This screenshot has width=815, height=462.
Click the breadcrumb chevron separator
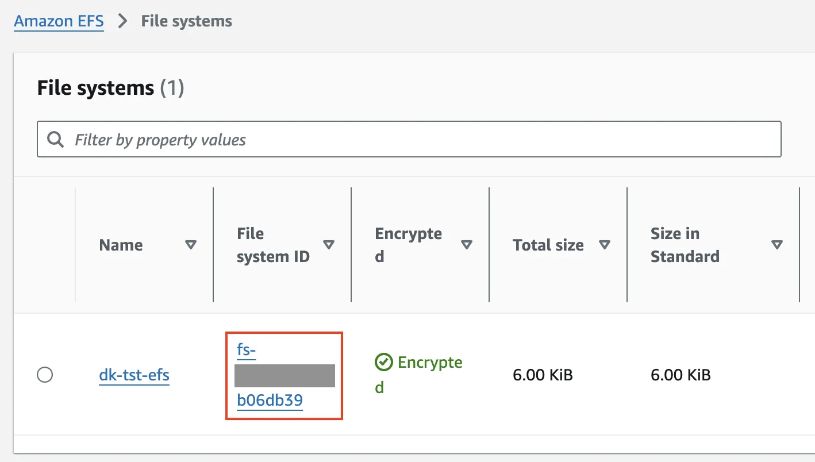pos(122,21)
